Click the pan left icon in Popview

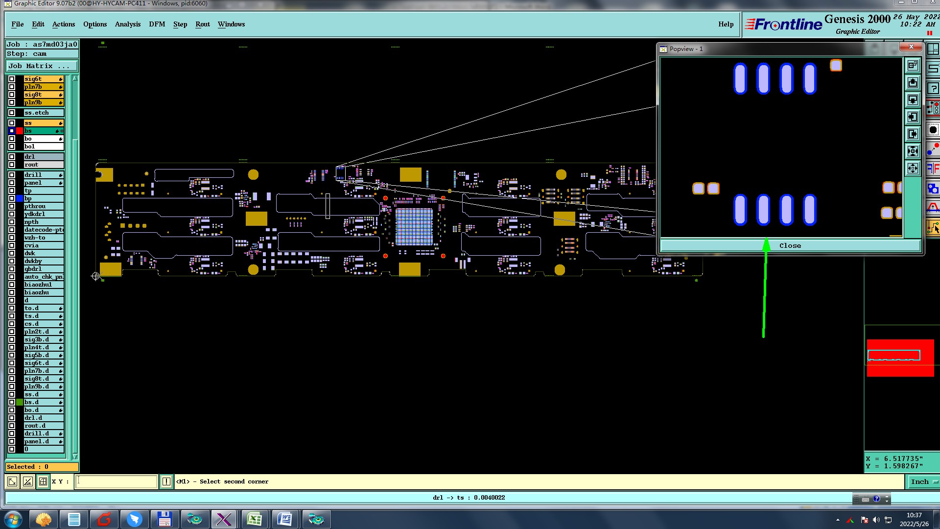(913, 117)
